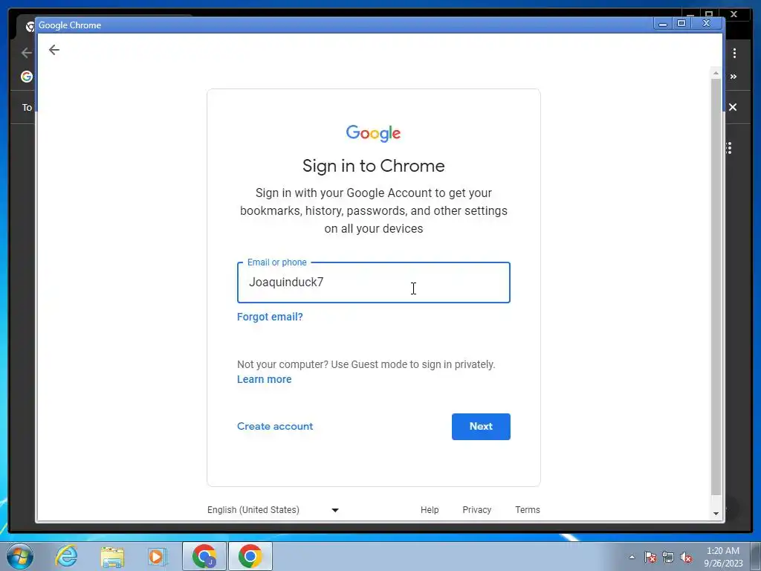Viewport: 761px width, 571px height.
Task: Open the Help link in footer
Action: (x=429, y=510)
